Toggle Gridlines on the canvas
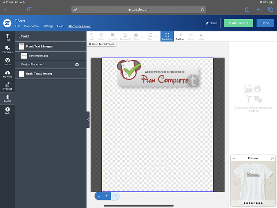 pos(180,37)
